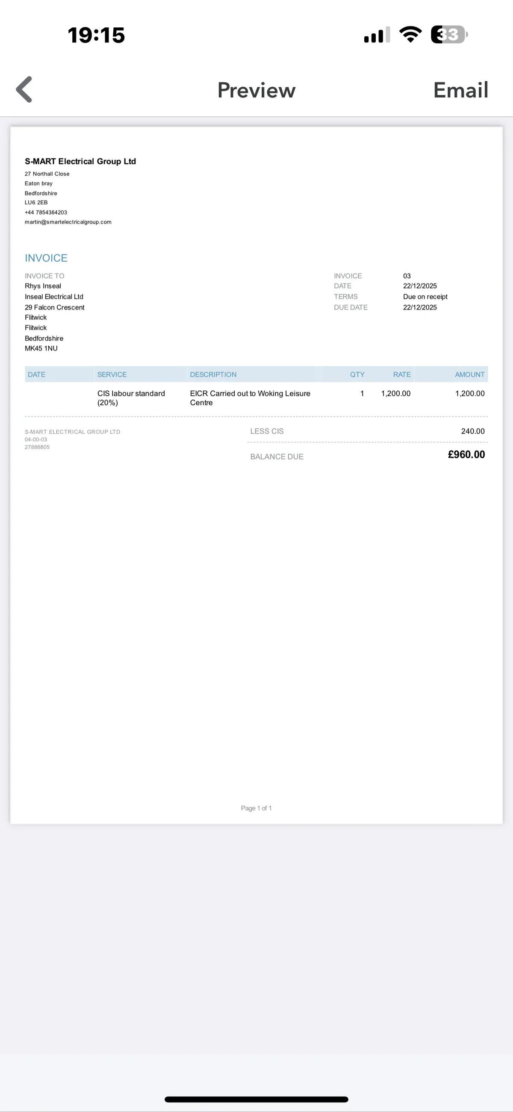Tap the battery indicator icon

tap(449, 35)
